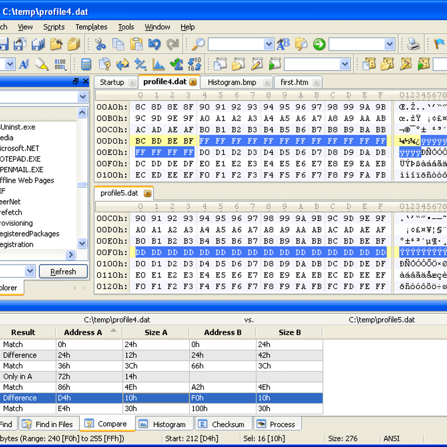This screenshot has height=447, width=447.
Task: Click the Paste clipboard icon
Action: [136, 44]
